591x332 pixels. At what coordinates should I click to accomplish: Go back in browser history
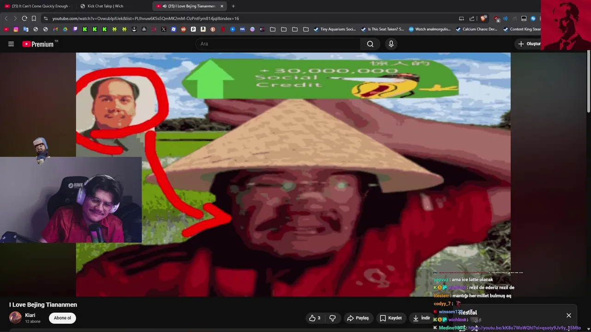(x=6, y=18)
